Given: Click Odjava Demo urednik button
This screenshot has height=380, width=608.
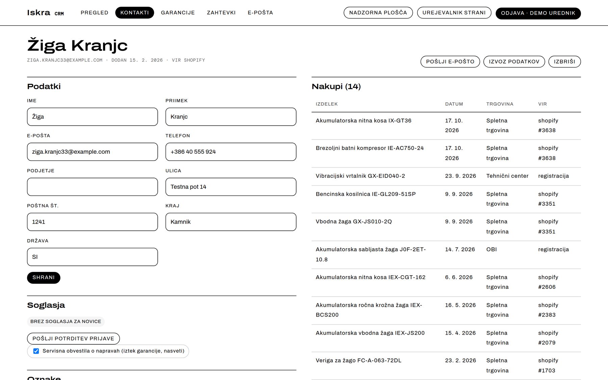Looking at the screenshot, I should click(x=538, y=13).
